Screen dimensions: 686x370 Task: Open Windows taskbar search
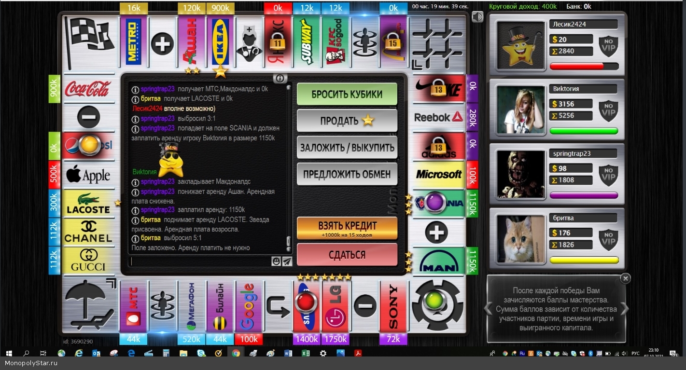pos(26,353)
